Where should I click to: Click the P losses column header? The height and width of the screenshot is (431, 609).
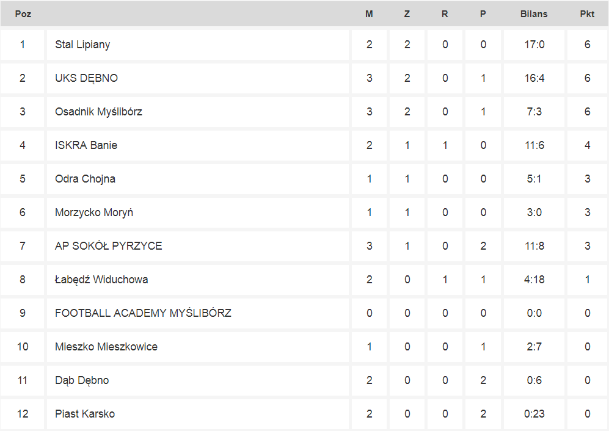(483, 14)
